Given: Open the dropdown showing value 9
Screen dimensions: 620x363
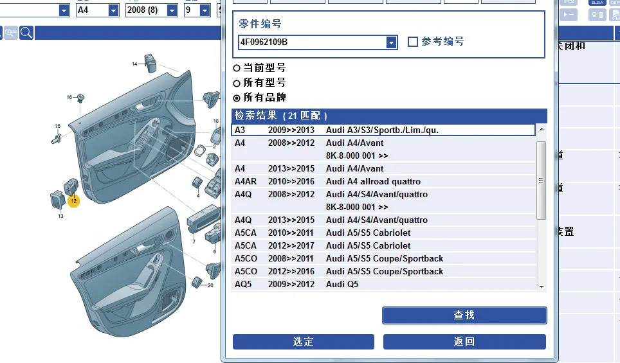Looking at the screenshot, I should 205,10.
